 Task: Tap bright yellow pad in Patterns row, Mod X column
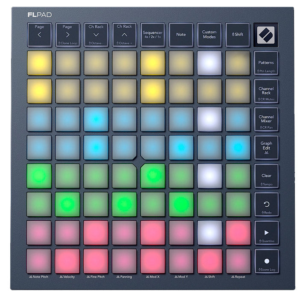(153, 63)
